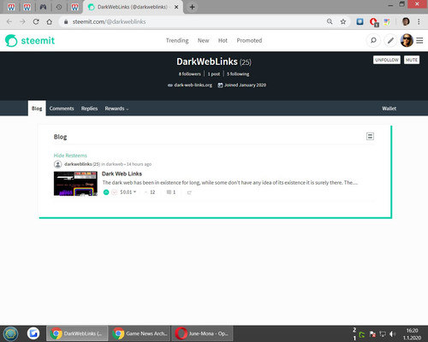
Task: Click the taskbar volume icon
Action: tap(393, 333)
